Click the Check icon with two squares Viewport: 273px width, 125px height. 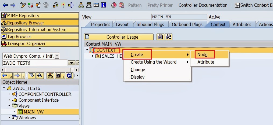(56, 5)
